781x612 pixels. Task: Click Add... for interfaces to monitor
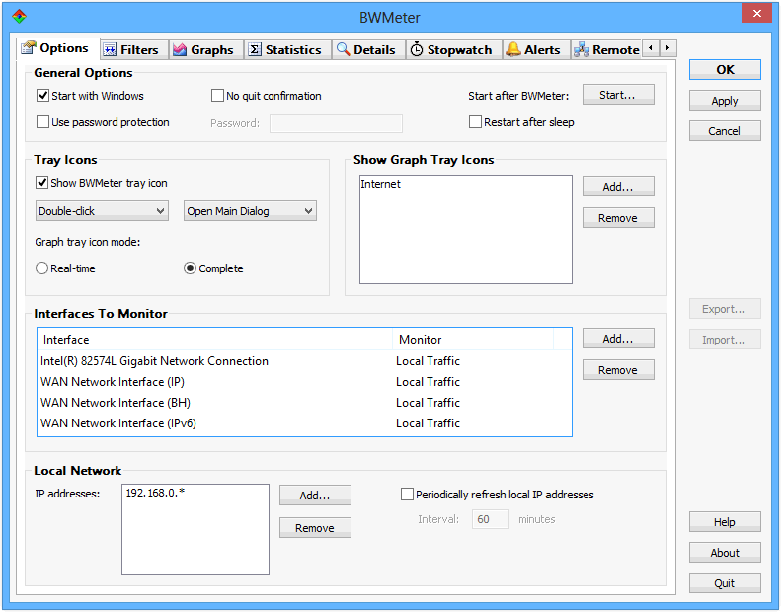tap(618, 339)
